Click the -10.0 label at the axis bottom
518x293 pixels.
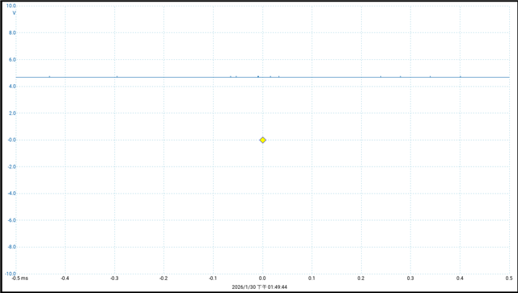click(x=11, y=274)
